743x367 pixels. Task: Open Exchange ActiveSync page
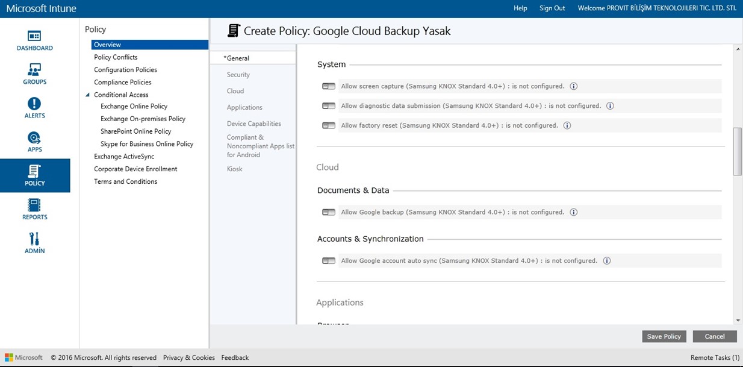click(124, 157)
